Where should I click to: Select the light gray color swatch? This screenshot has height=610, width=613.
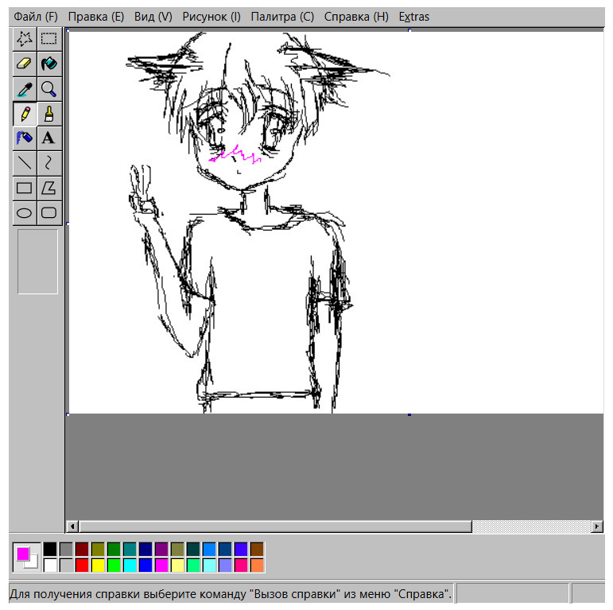click(66, 565)
